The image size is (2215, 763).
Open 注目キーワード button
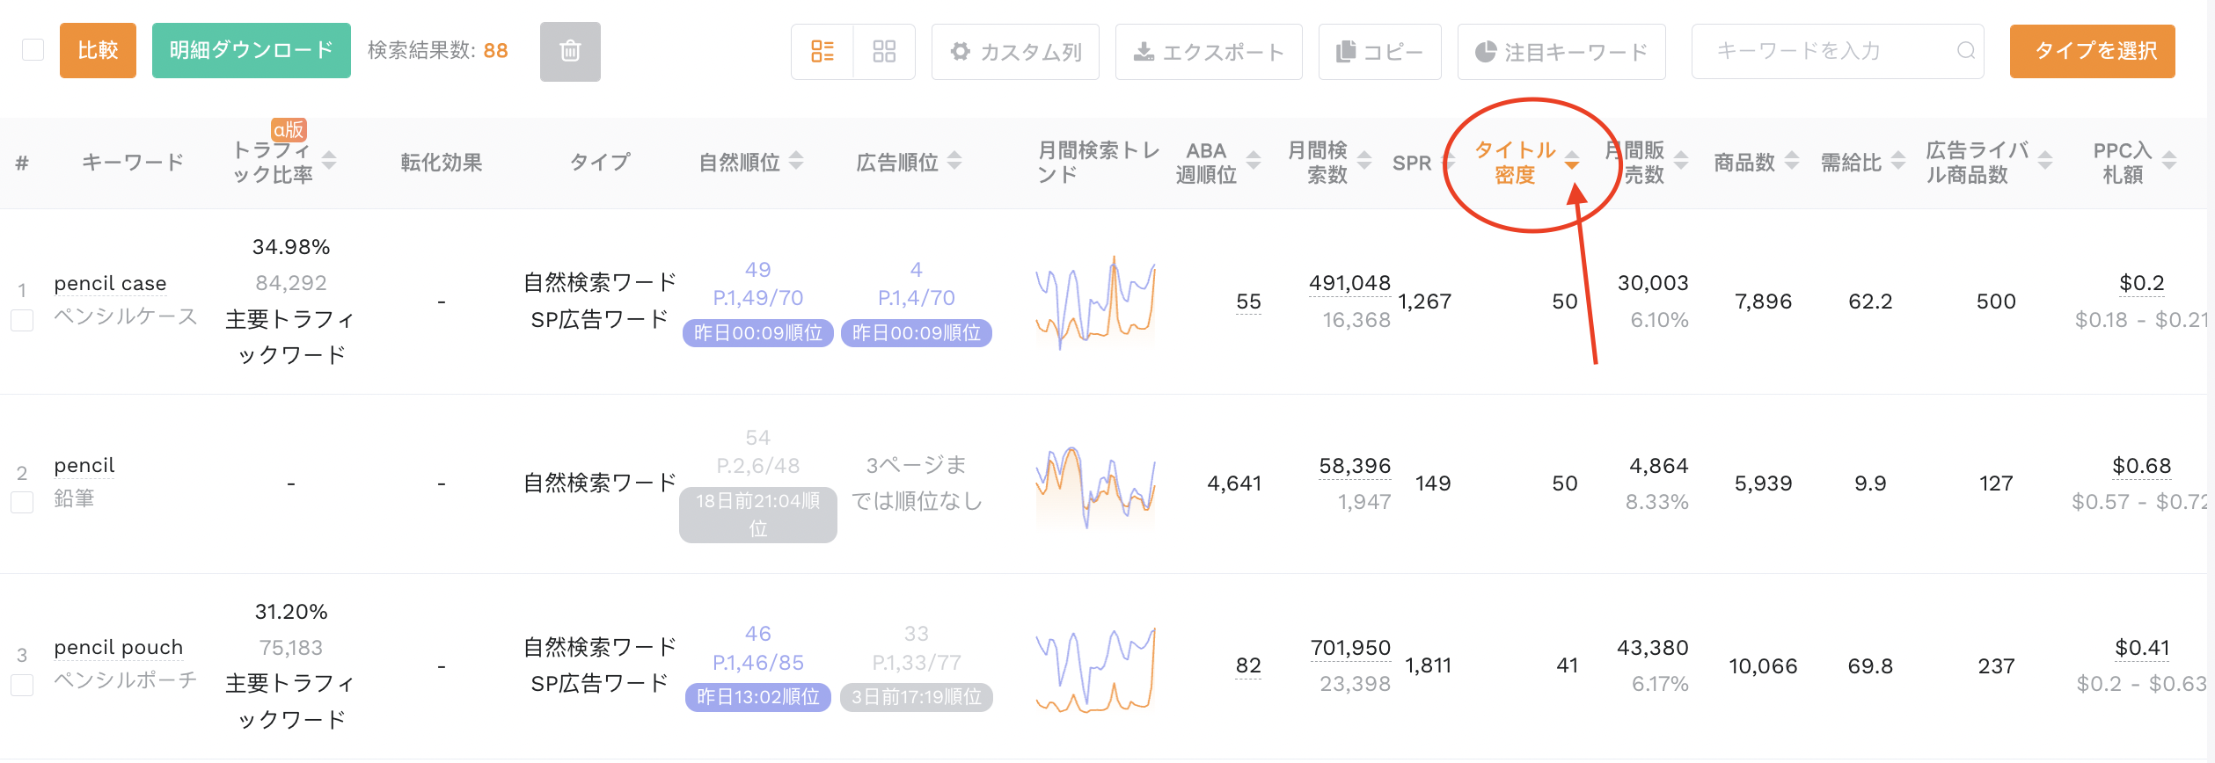click(1561, 52)
